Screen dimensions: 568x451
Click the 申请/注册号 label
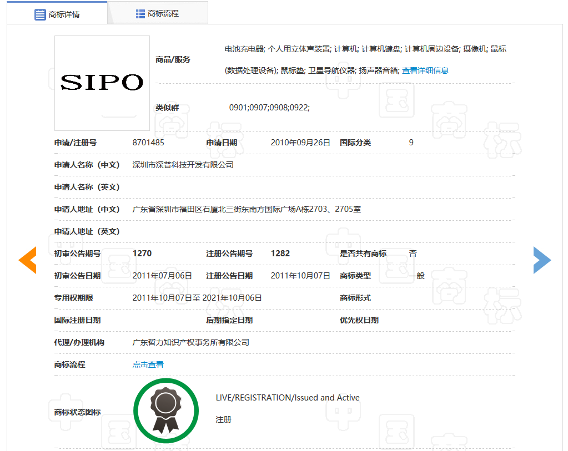76,143
